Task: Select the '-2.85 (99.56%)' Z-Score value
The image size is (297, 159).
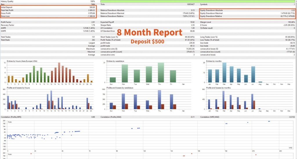Action: [x=289, y=25]
